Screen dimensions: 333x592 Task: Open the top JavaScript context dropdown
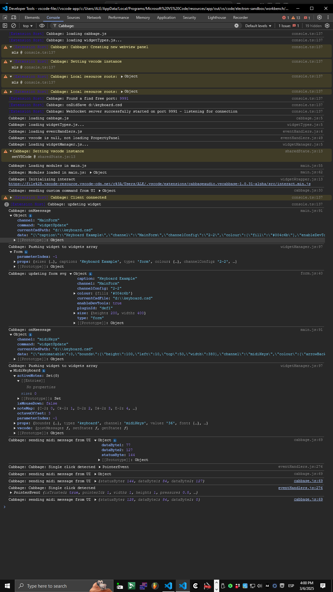point(28,26)
